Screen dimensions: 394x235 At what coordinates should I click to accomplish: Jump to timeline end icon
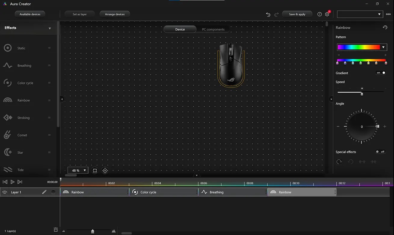pos(20,182)
